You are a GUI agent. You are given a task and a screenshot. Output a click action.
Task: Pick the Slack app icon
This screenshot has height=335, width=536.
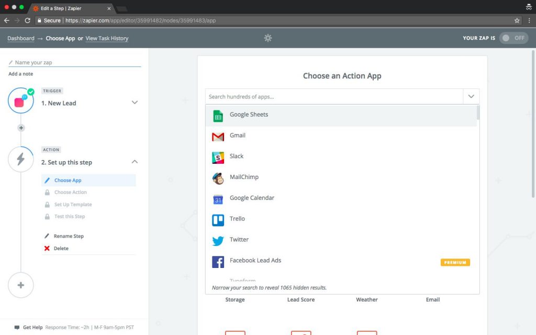click(218, 158)
